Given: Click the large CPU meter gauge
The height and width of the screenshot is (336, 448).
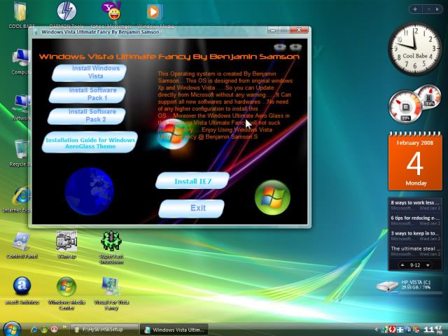Looking at the screenshot, I should tap(405, 107).
